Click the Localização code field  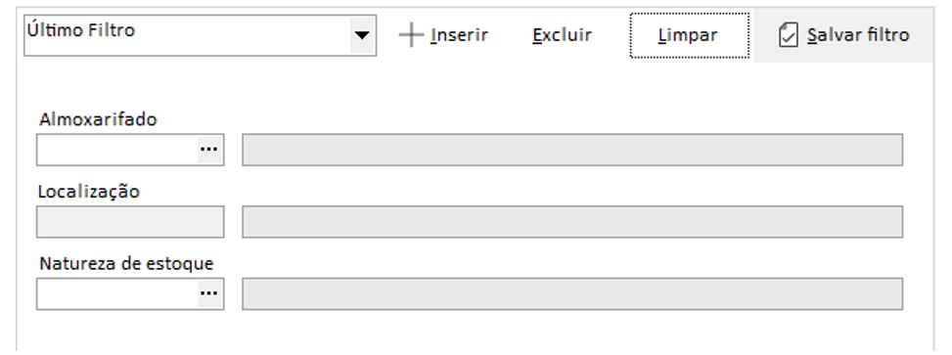(x=130, y=221)
